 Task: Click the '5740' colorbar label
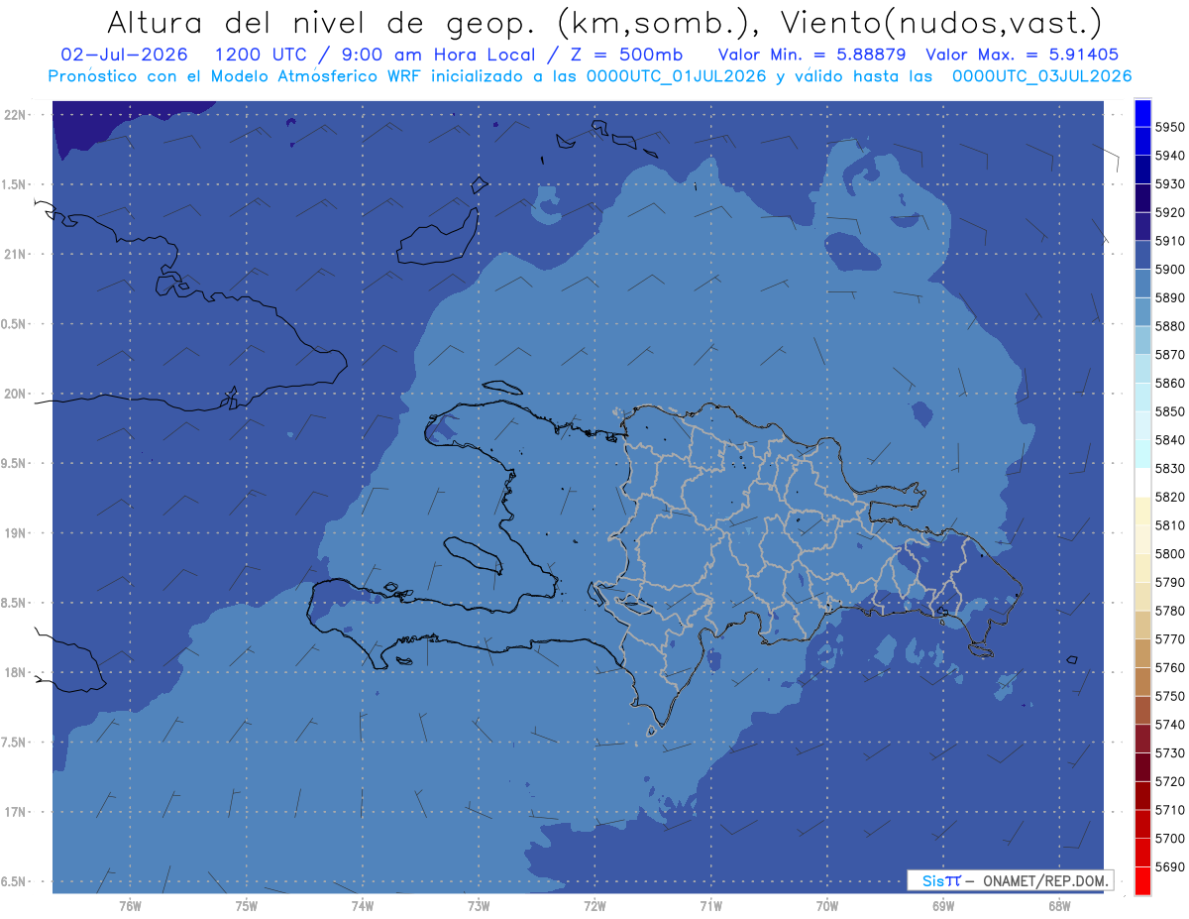point(1169,725)
